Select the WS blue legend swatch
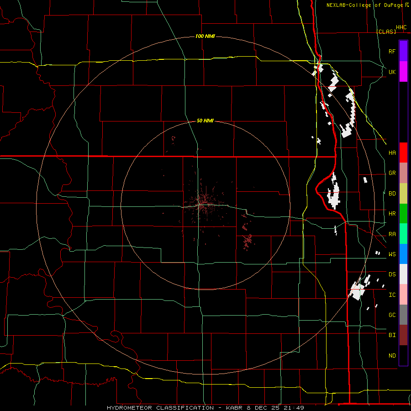411x411 pixels. pos(403,254)
